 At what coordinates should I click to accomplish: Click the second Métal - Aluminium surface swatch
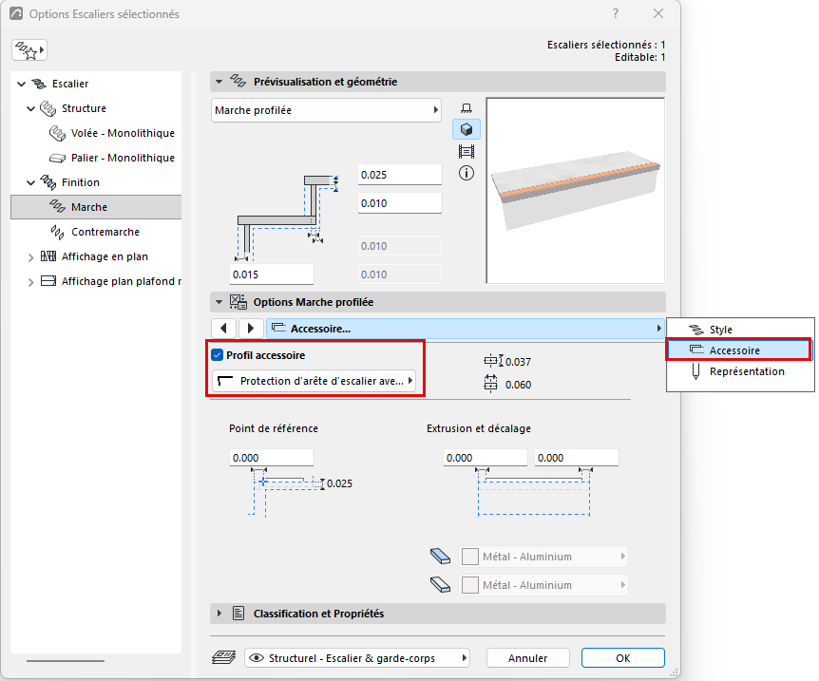point(470,585)
